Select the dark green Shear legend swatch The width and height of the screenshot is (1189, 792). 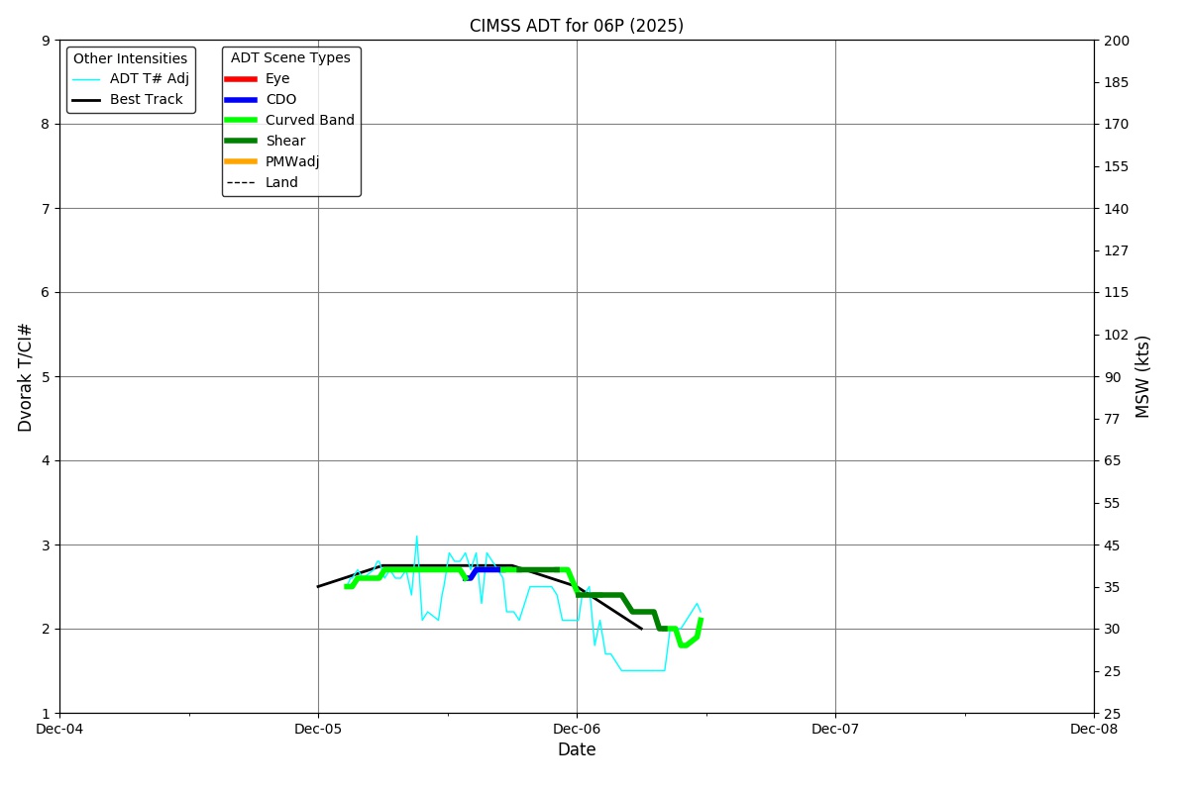[x=241, y=142]
